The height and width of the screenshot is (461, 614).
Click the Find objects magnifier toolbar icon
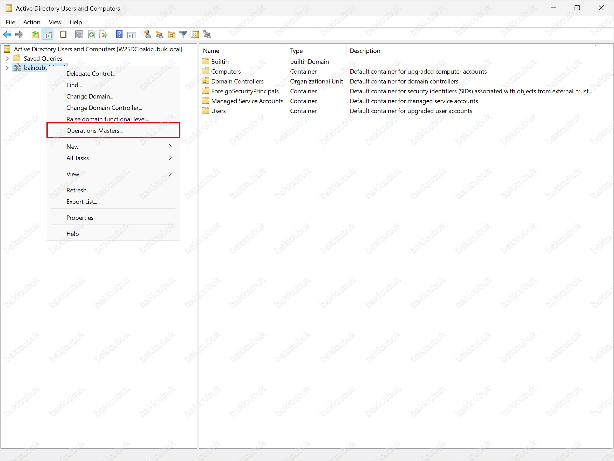pyautogui.click(x=195, y=35)
